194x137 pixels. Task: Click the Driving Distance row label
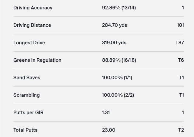coord(32,25)
